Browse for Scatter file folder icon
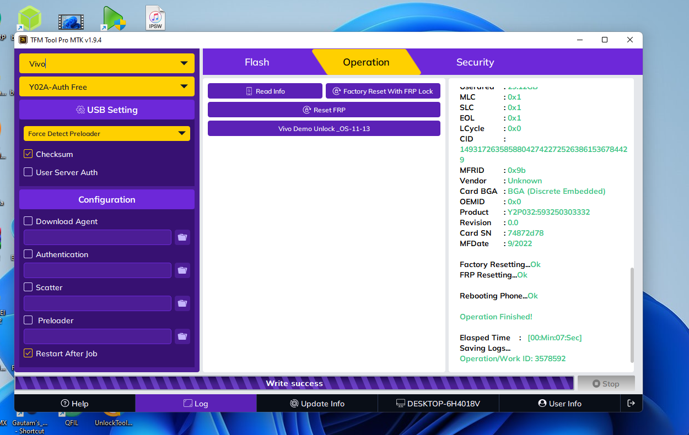This screenshot has height=435, width=689. pos(182,303)
